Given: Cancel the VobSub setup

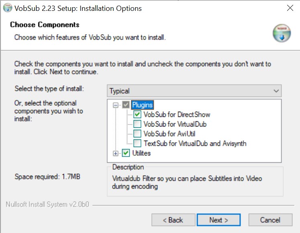Looking at the screenshot, I should [270, 220].
